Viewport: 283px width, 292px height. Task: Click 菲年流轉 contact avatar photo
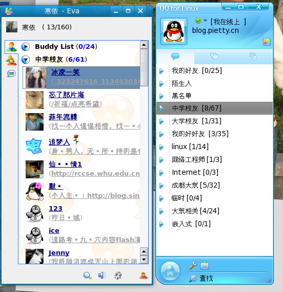pos(34,122)
